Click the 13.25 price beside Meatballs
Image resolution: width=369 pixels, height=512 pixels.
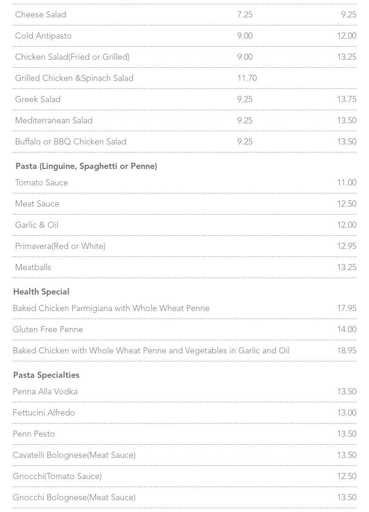tap(346, 267)
